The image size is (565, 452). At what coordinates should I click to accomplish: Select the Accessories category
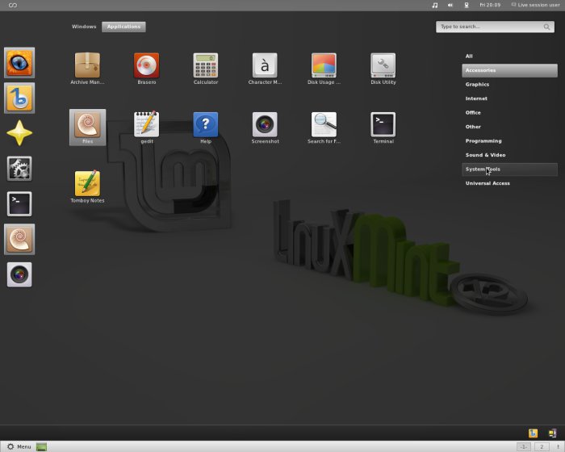509,70
